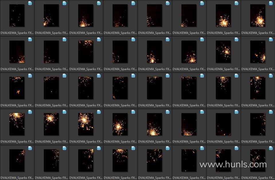Click the DVALKEMA_Sparks FX label in row two, column eight
Image resolution: width=275 pixels, height=180 pixels.
point(258,69)
